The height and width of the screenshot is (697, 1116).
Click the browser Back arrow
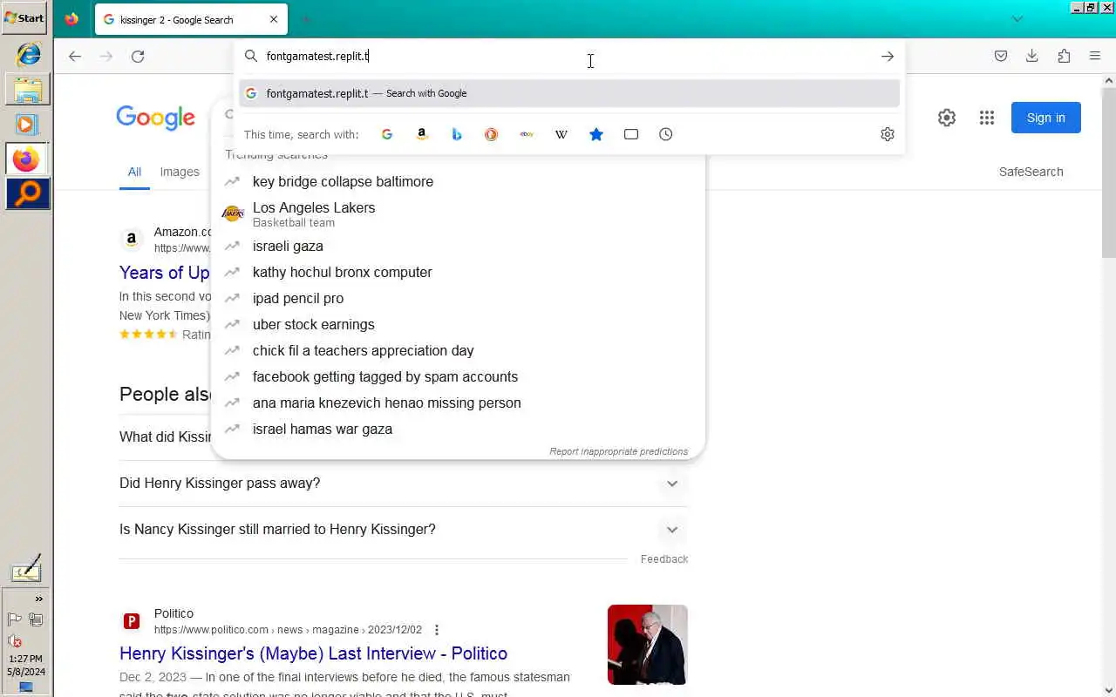[x=75, y=56]
